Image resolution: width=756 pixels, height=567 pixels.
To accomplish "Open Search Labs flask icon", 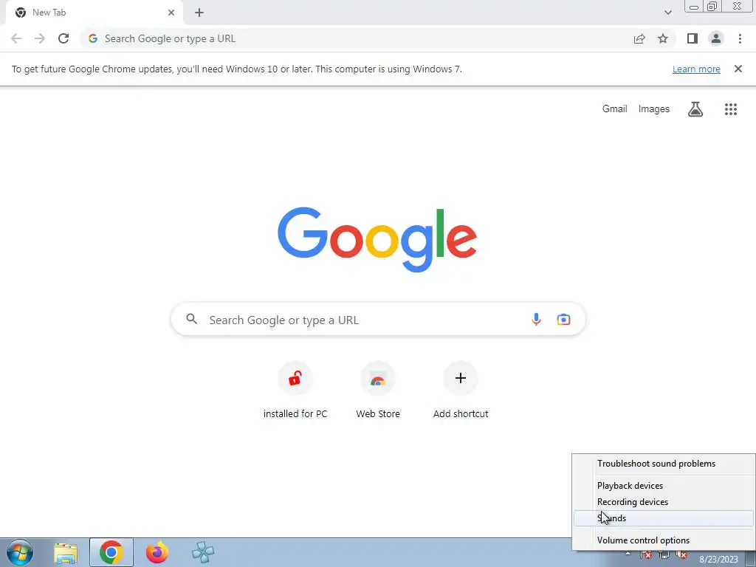I will [x=695, y=109].
